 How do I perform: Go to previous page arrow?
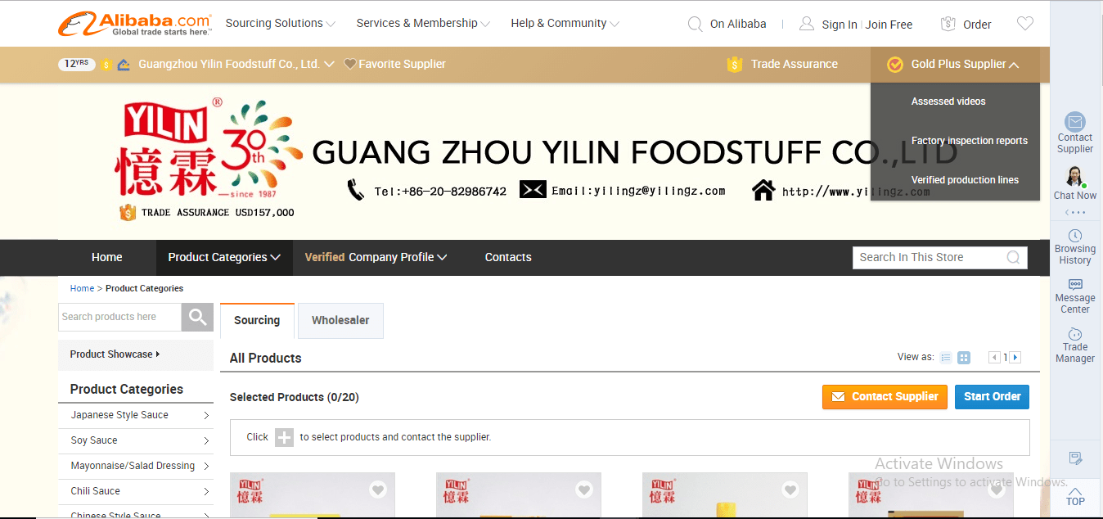pos(995,358)
